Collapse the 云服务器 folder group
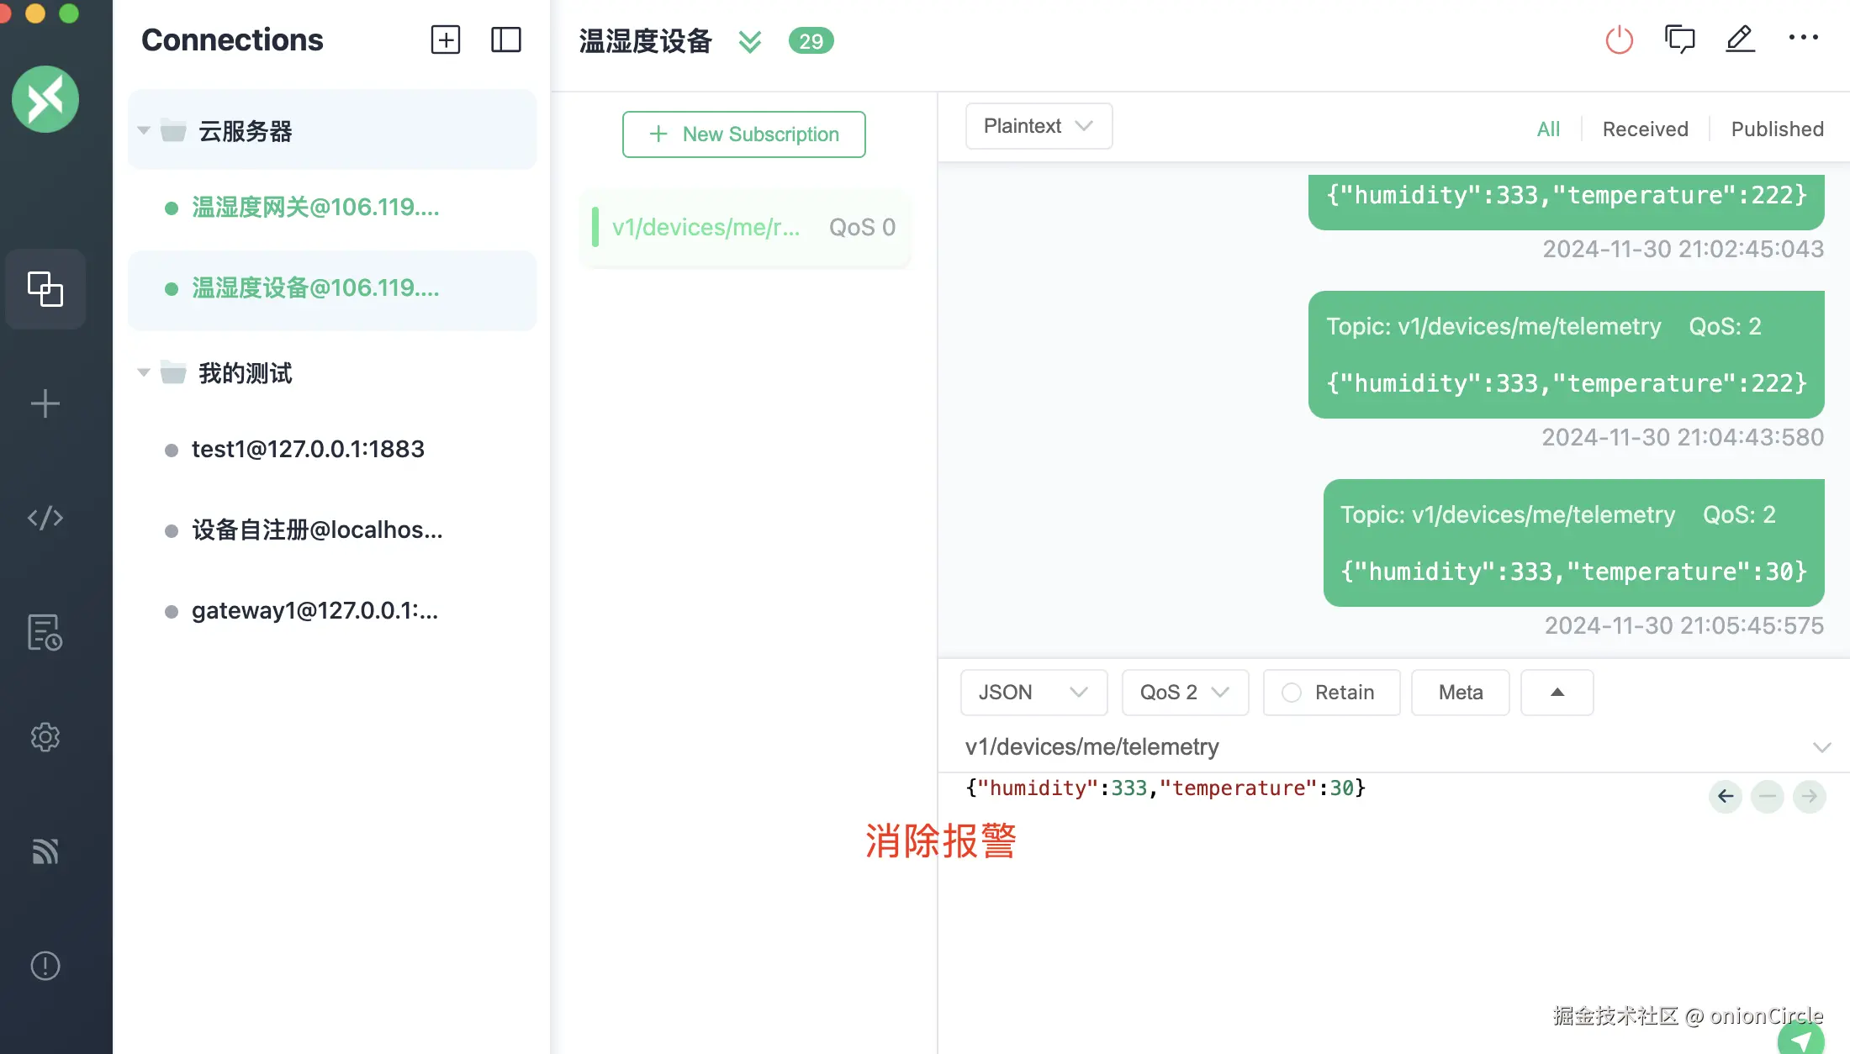 click(144, 131)
